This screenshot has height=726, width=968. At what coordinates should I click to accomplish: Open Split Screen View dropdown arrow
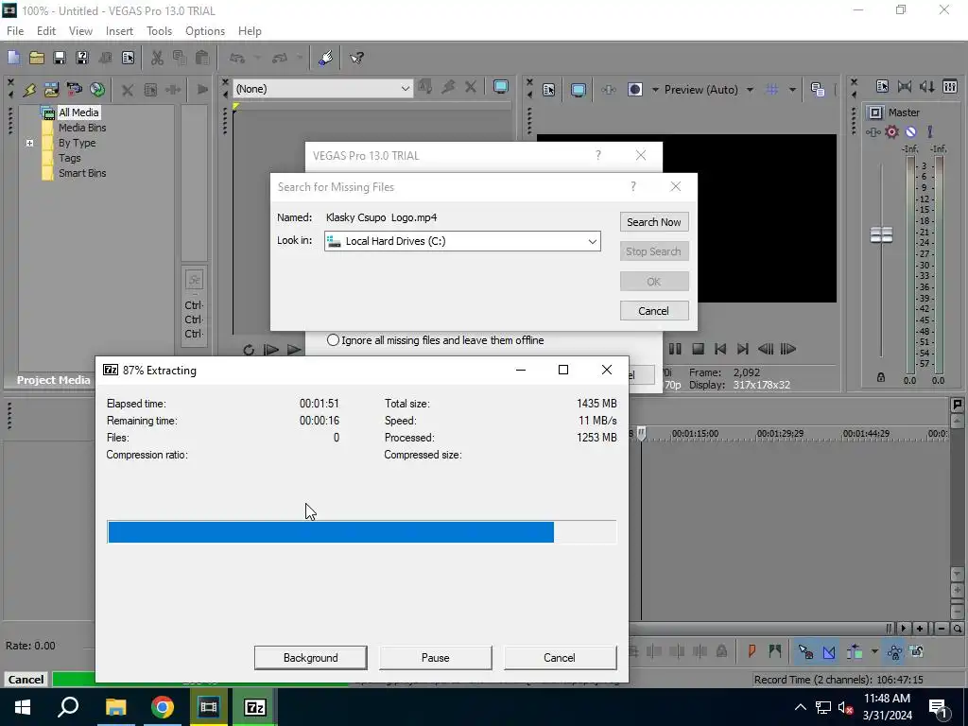point(655,90)
